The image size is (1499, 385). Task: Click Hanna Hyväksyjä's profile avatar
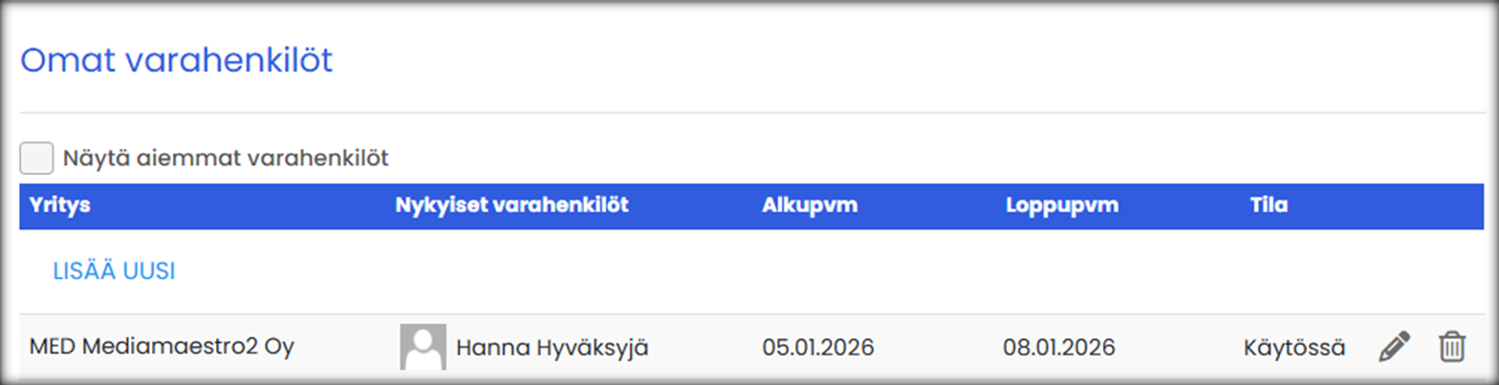pos(423,347)
